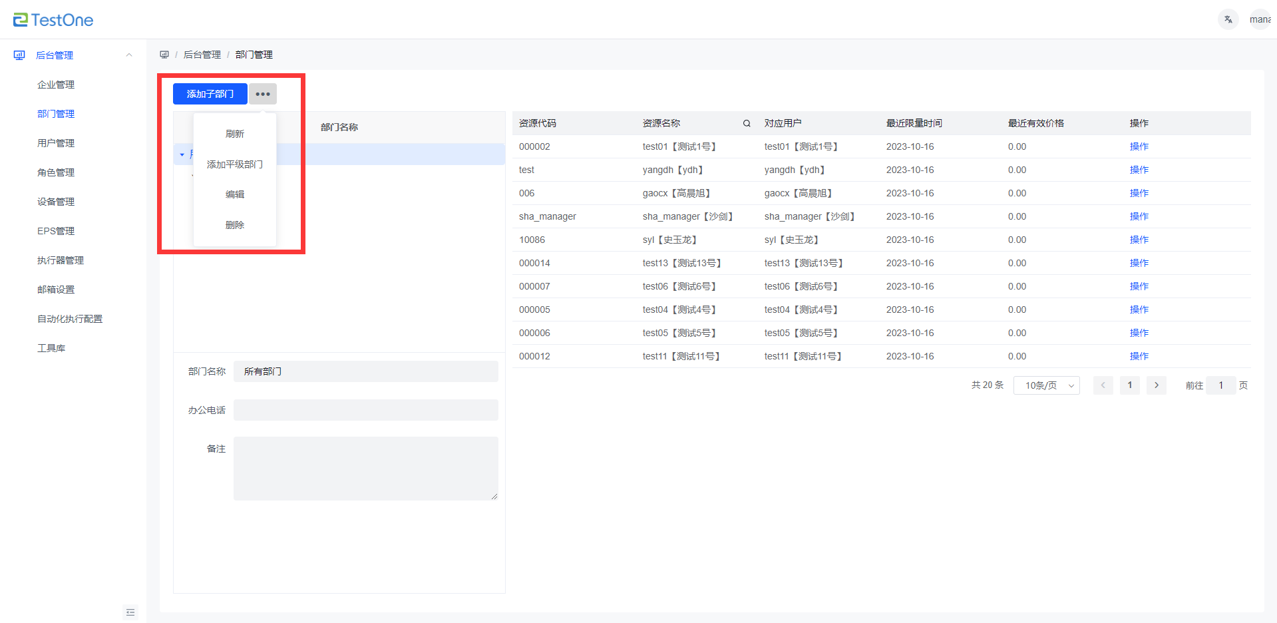Image resolution: width=1277 pixels, height=623 pixels.
Task: Click the TestOne logo icon
Action: point(21,20)
